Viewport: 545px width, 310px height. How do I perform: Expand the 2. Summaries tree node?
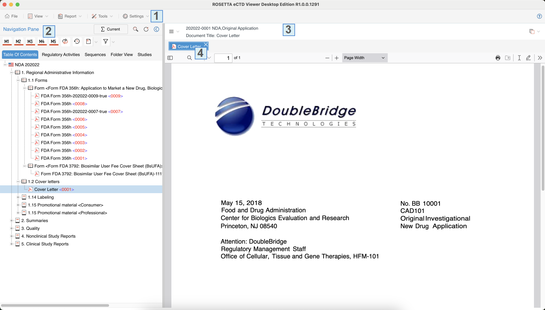(12, 220)
